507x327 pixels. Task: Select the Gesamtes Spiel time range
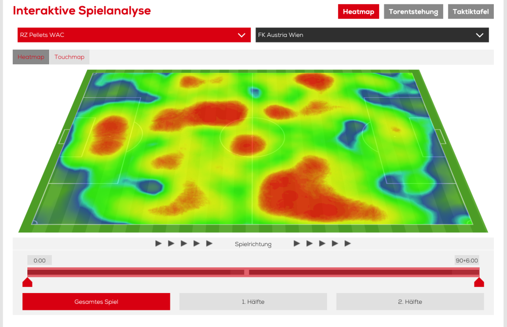[x=96, y=302]
